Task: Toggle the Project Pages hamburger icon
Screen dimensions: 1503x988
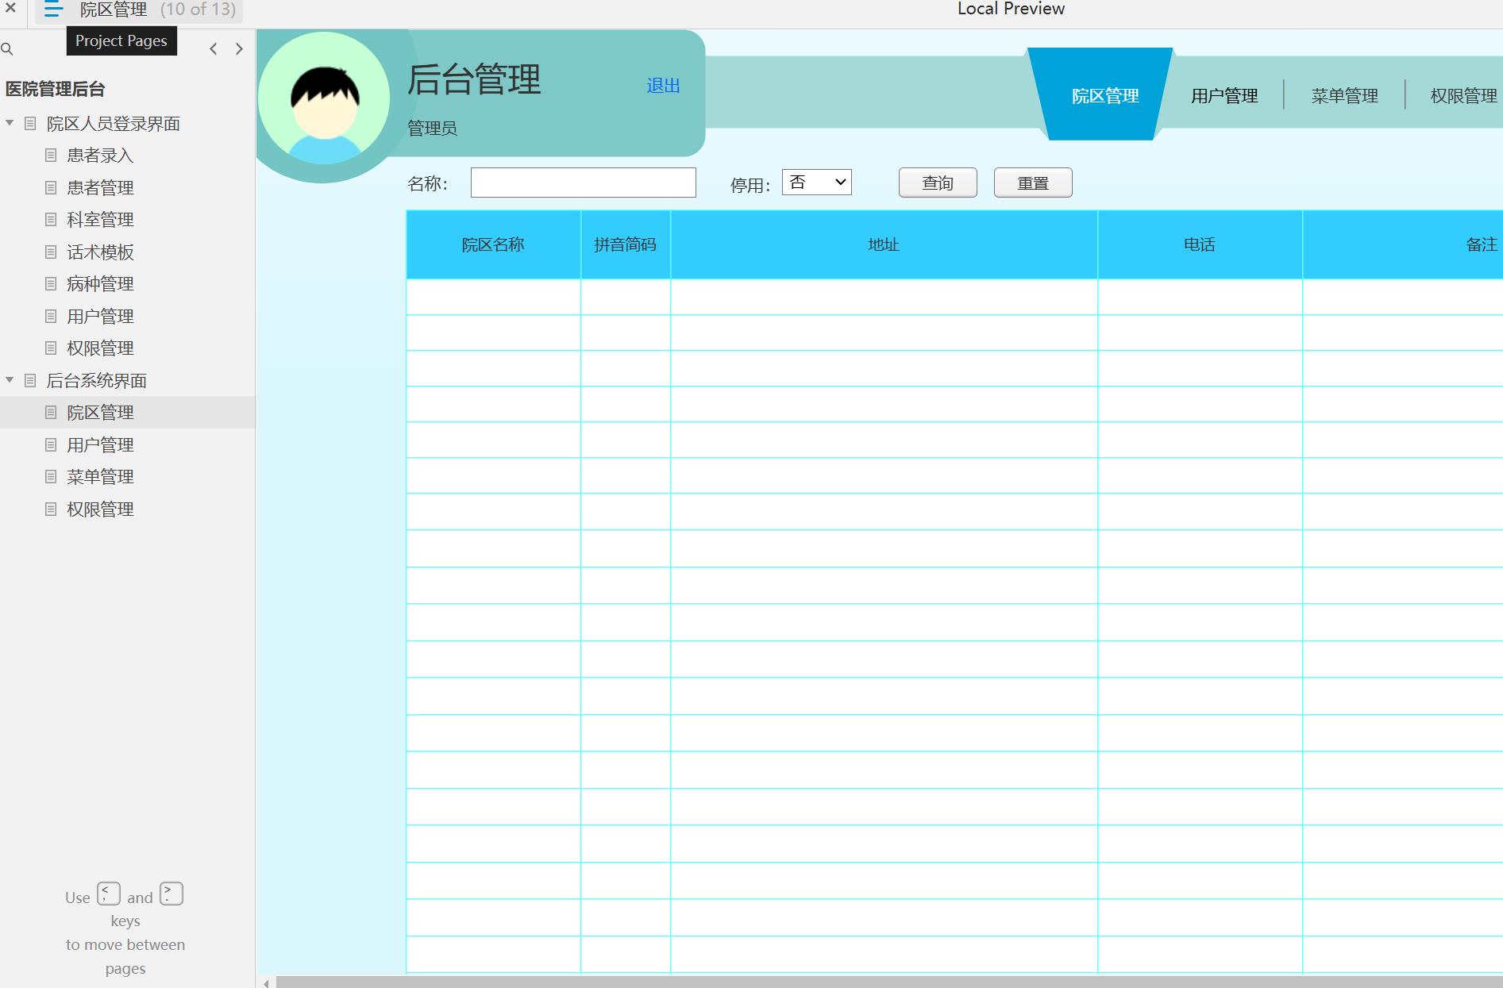Action: tap(53, 10)
